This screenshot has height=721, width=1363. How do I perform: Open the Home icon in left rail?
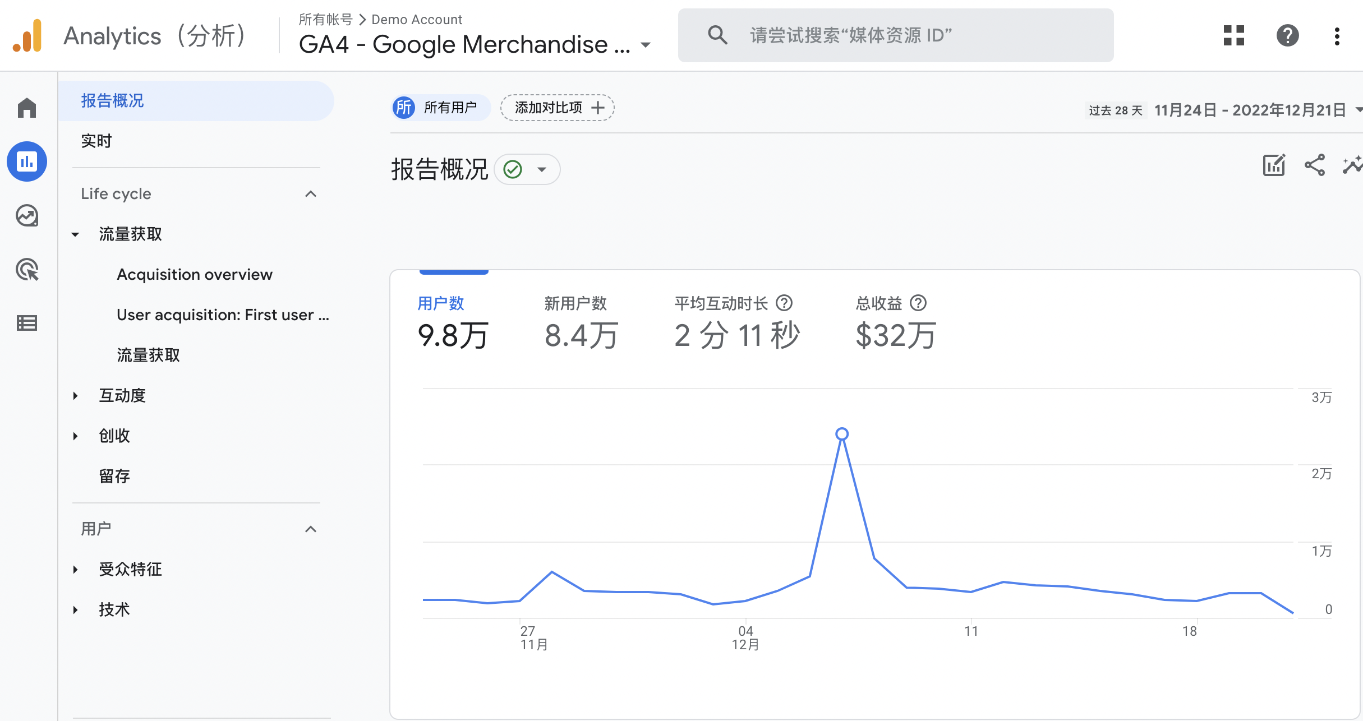(x=27, y=108)
